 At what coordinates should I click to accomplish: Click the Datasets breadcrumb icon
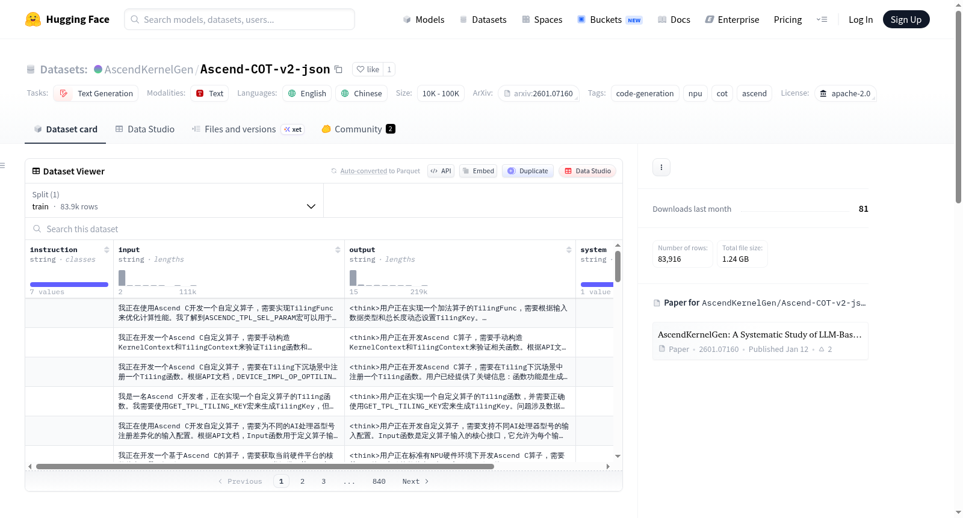(x=31, y=69)
